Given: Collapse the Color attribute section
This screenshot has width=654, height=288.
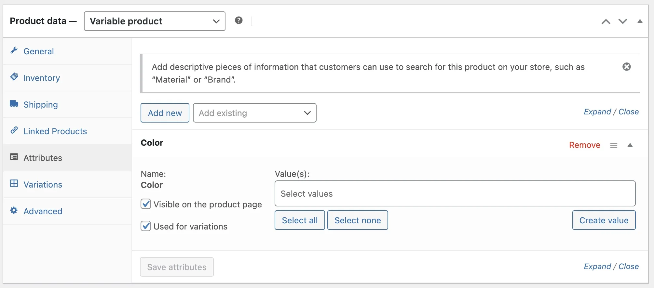Looking at the screenshot, I should click(630, 145).
